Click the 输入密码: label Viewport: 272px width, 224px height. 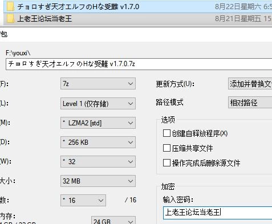pyautogui.click(x=178, y=199)
